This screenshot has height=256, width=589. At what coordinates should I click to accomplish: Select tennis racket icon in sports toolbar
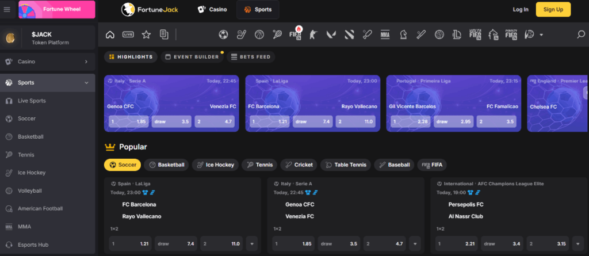pyautogui.click(x=277, y=35)
